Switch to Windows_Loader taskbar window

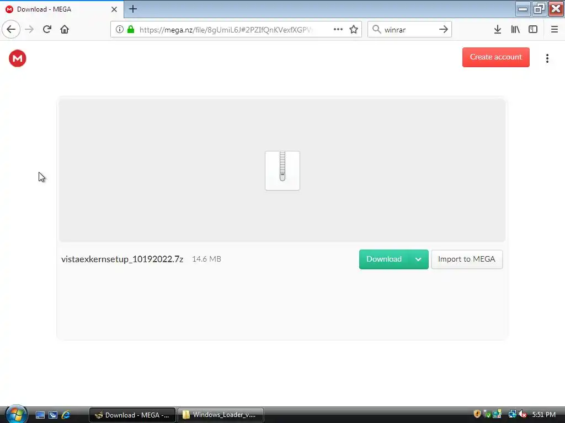pos(221,415)
